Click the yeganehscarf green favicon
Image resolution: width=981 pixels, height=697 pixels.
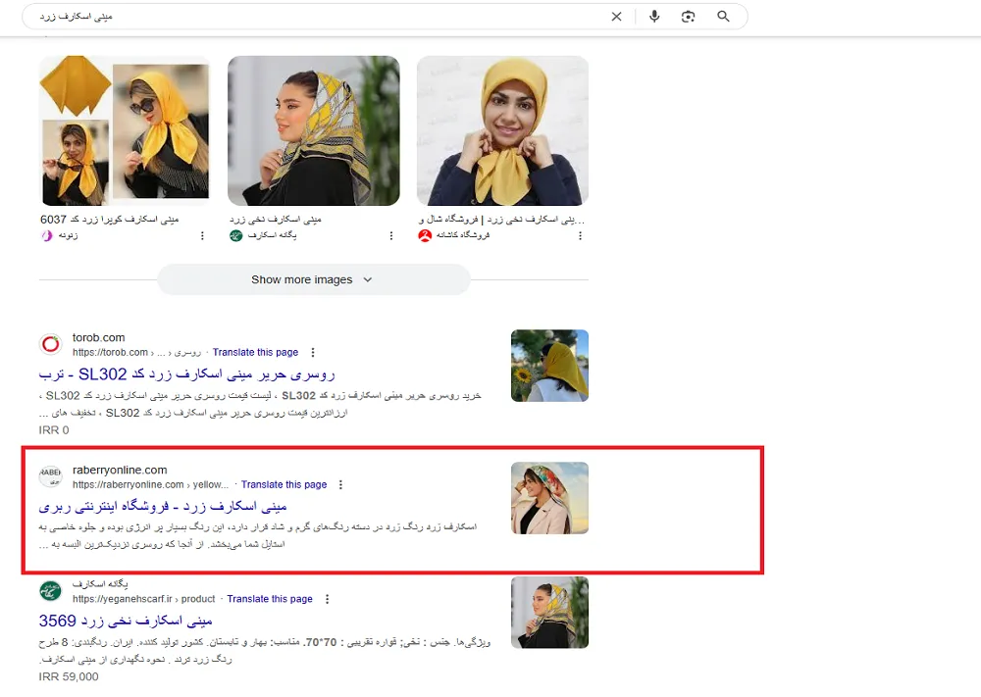(51, 591)
